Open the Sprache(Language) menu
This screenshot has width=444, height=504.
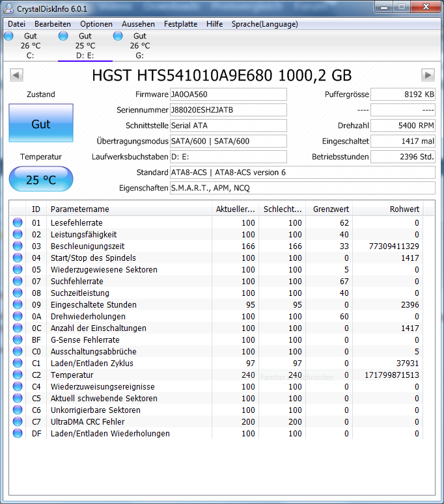coord(265,24)
